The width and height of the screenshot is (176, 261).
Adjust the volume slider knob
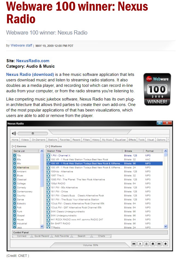(x=33, y=133)
